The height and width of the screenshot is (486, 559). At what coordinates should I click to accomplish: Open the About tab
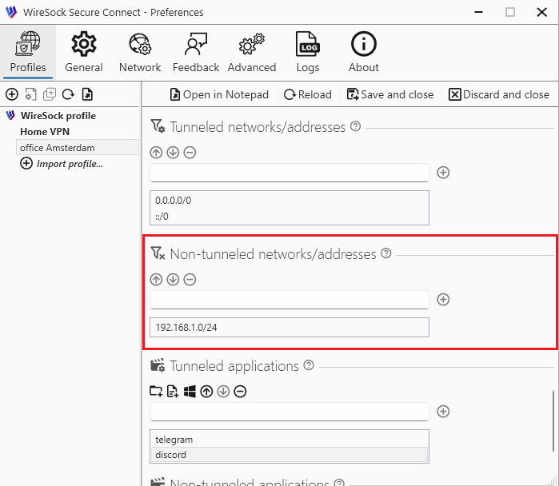(x=364, y=52)
